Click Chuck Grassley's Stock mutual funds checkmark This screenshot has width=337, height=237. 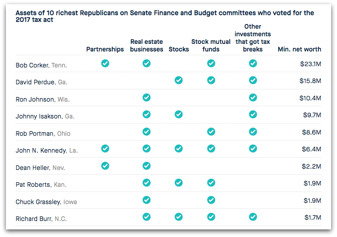(211, 200)
